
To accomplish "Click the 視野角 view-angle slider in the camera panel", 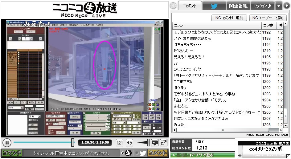I will click(73, 128).
